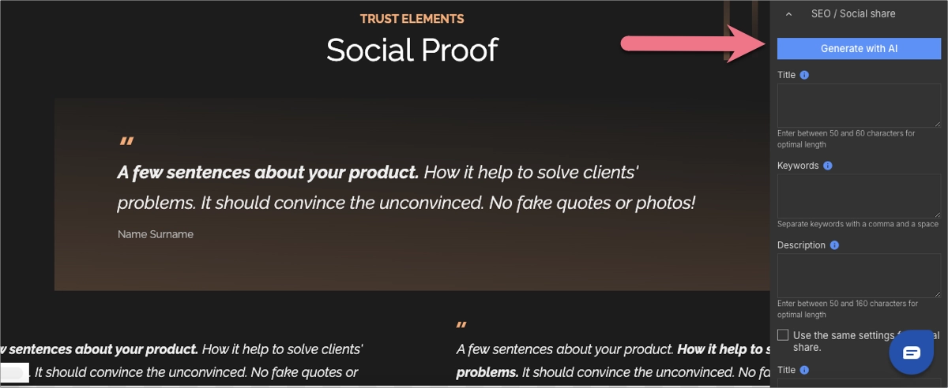The height and width of the screenshot is (388, 948).
Task: Click the Generate with AI button
Action: pyautogui.click(x=859, y=48)
